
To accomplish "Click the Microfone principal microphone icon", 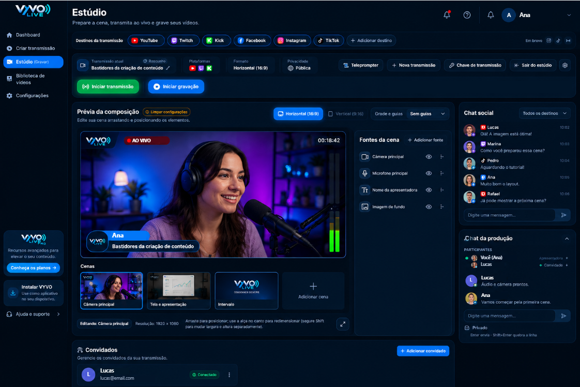I will [x=365, y=173].
